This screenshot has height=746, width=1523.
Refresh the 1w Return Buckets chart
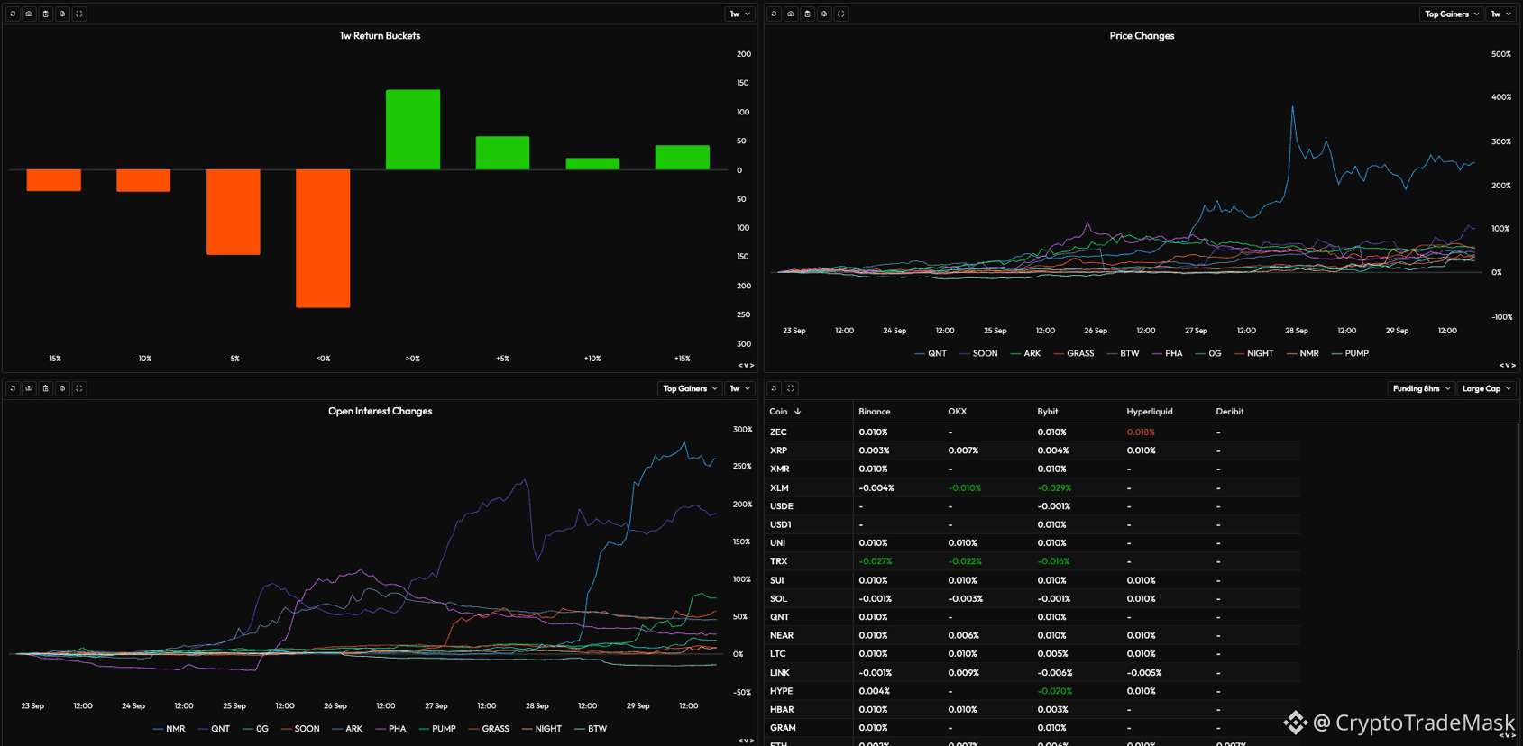tap(13, 14)
